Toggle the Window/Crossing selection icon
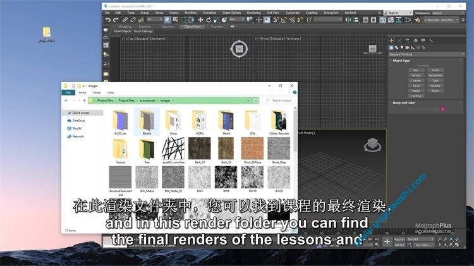The image size is (474, 266). 191,20
